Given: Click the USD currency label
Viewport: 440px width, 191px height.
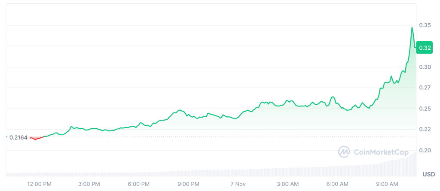Looking at the screenshot, I should coord(428,174).
